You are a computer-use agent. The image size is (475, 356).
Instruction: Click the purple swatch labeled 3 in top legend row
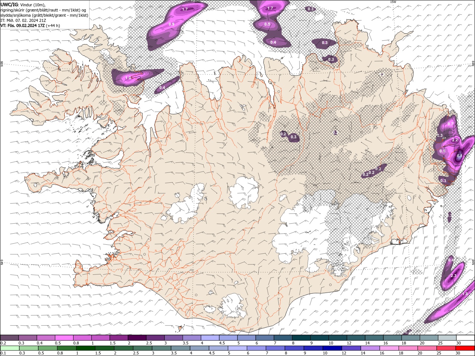tap(173, 337)
